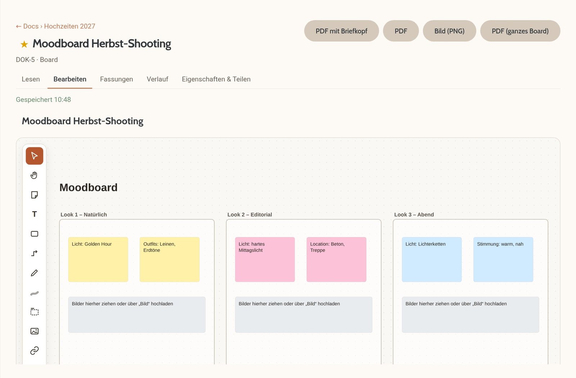Select the highlighter brush stroke tool
The height and width of the screenshot is (378, 576).
click(x=35, y=293)
